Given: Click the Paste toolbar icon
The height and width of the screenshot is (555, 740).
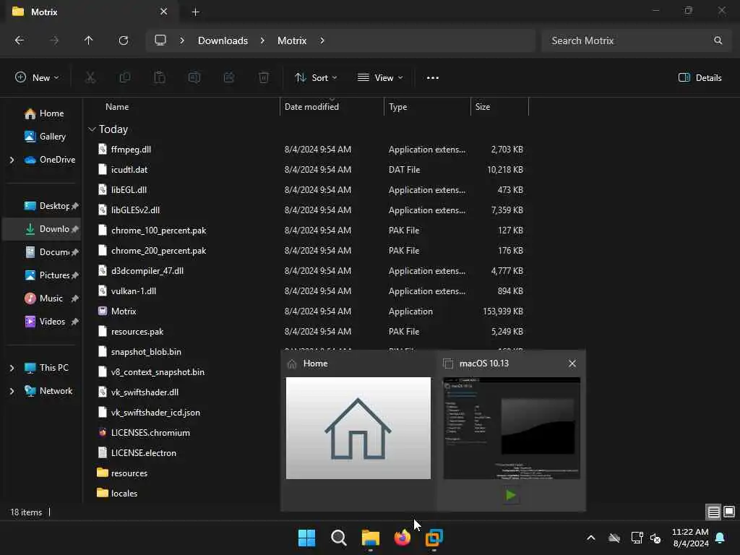Looking at the screenshot, I should click(160, 78).
